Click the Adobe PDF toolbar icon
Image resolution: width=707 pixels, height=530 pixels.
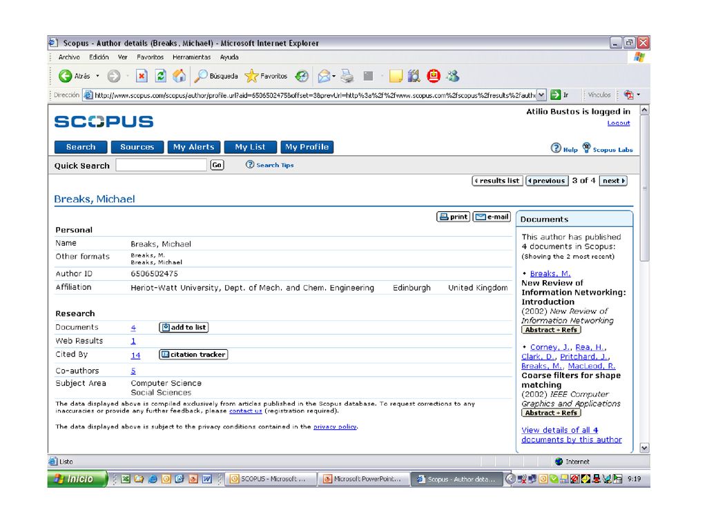click(628, 95)
